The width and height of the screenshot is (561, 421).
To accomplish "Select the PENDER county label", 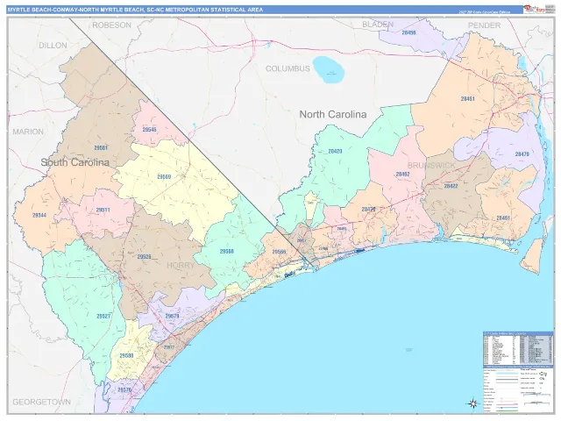I will tap(485, 25).
